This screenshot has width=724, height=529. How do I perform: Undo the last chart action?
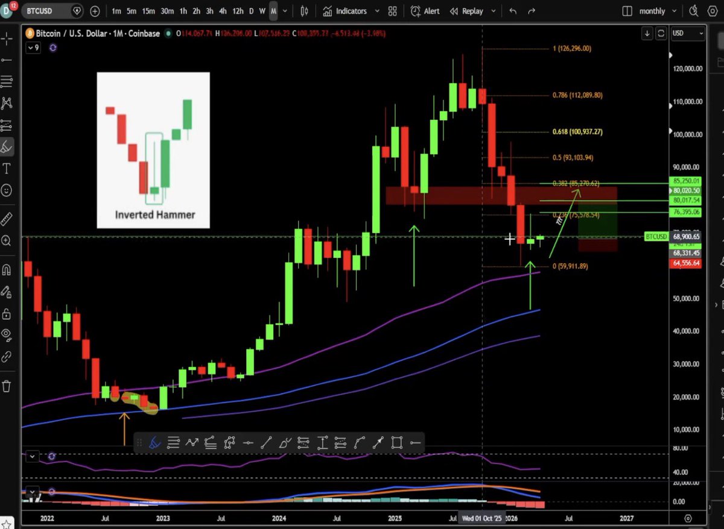[x=513, y=11]
